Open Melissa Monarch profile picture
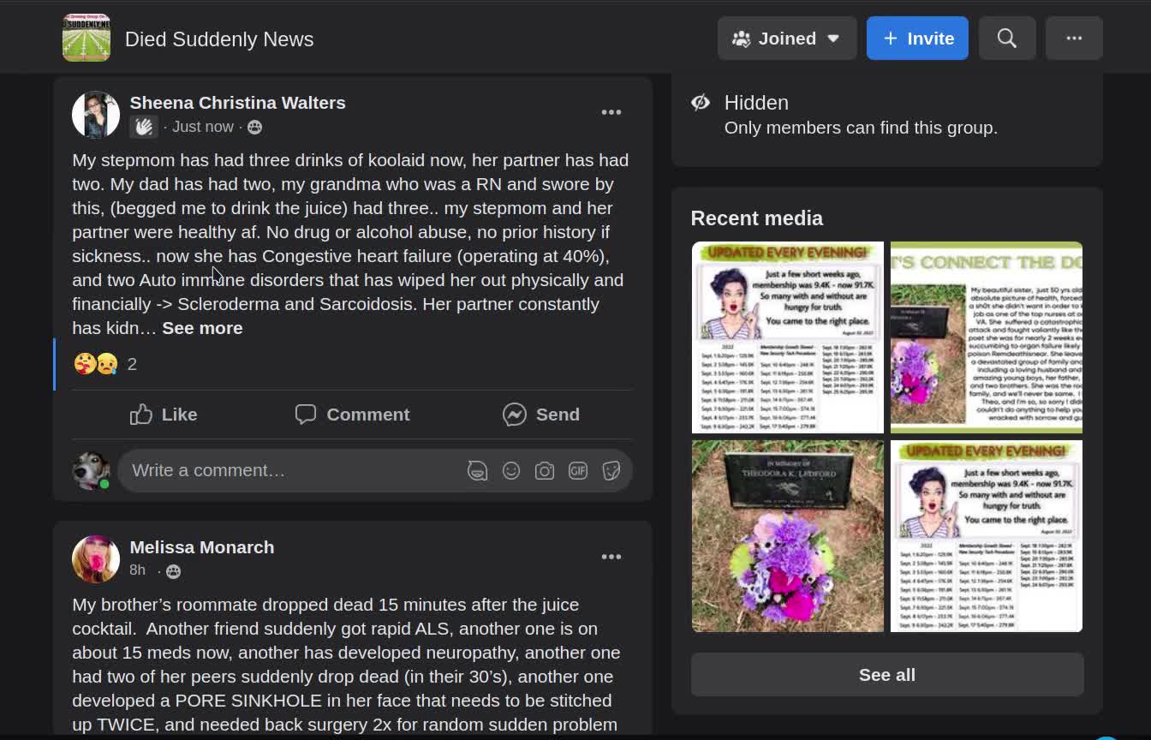 [96, 559]
